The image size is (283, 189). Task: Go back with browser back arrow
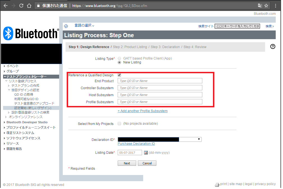6,6
